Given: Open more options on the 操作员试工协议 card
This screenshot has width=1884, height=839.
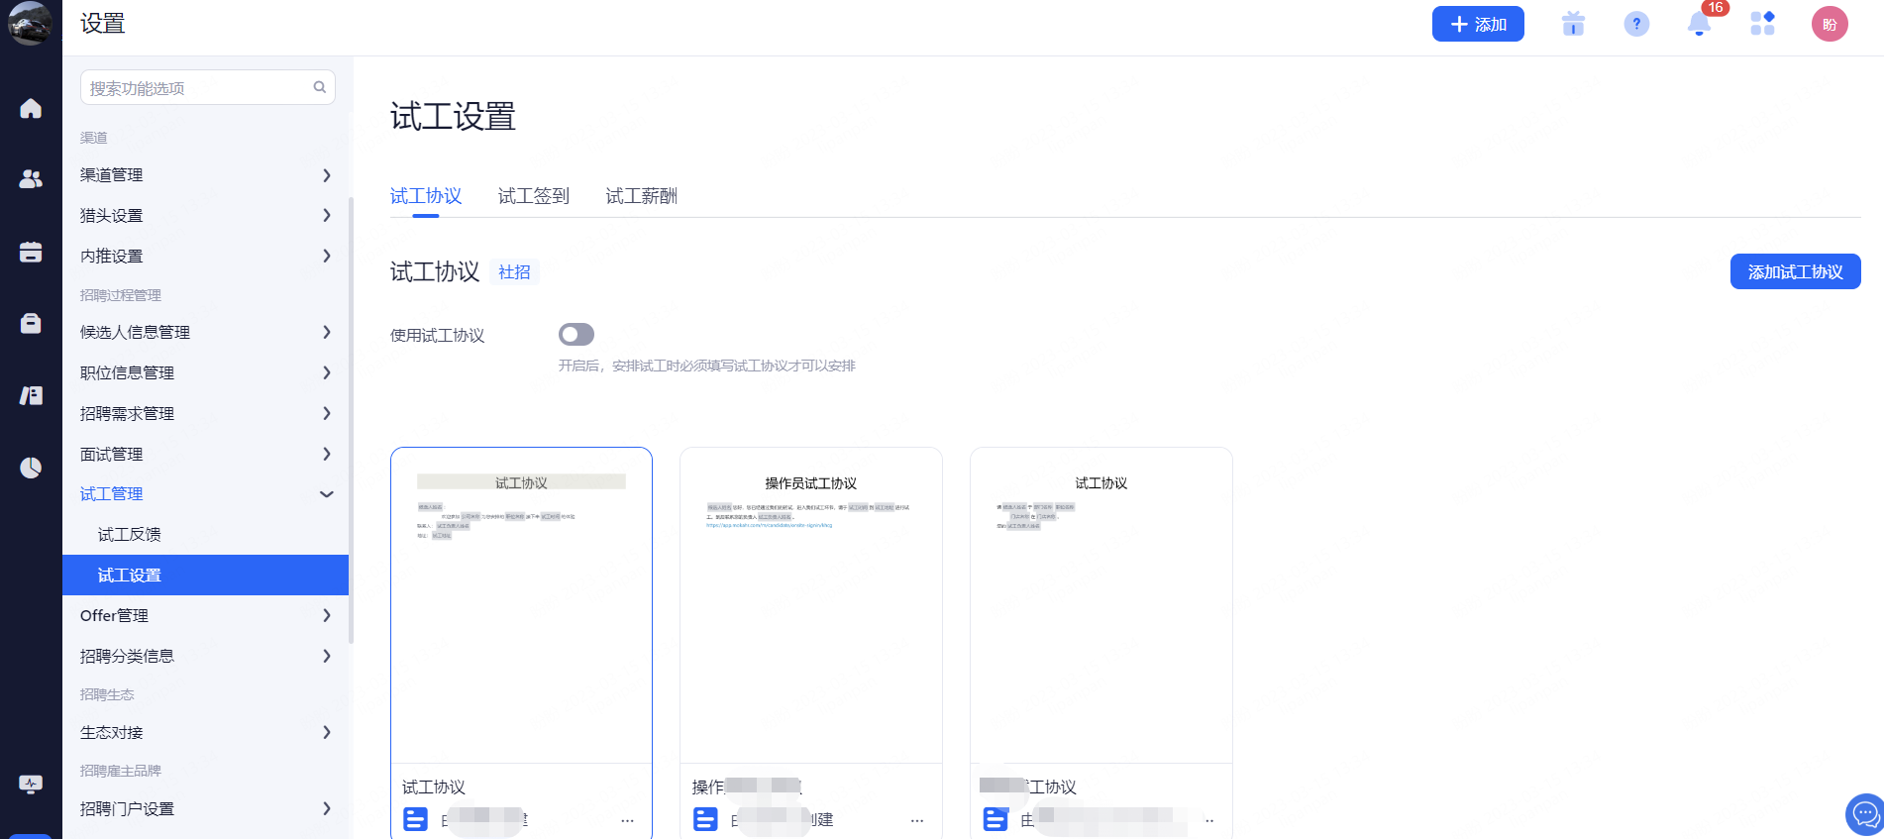Looking at the screenshot, I should (x=916, y=820).
